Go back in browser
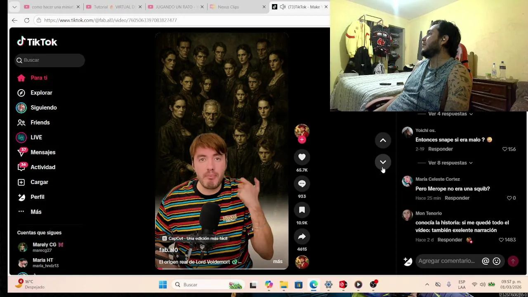This screenshot has width=528, height=297. [x=14, y=20]
